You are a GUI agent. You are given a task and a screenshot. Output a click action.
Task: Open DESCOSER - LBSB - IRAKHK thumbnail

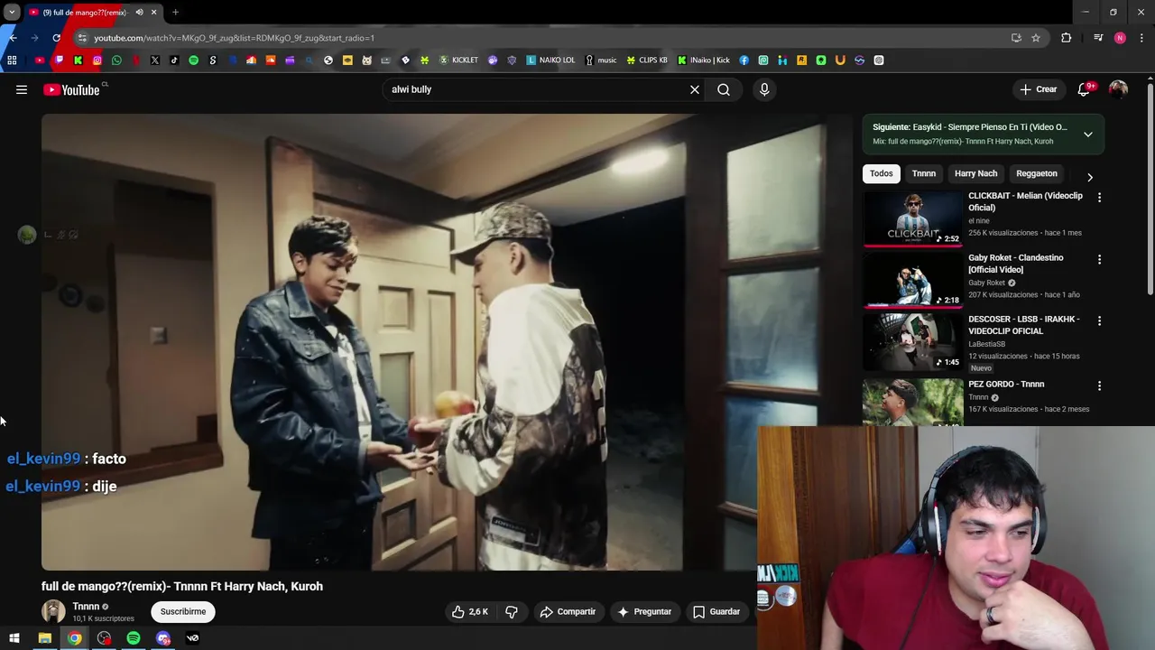913,342
